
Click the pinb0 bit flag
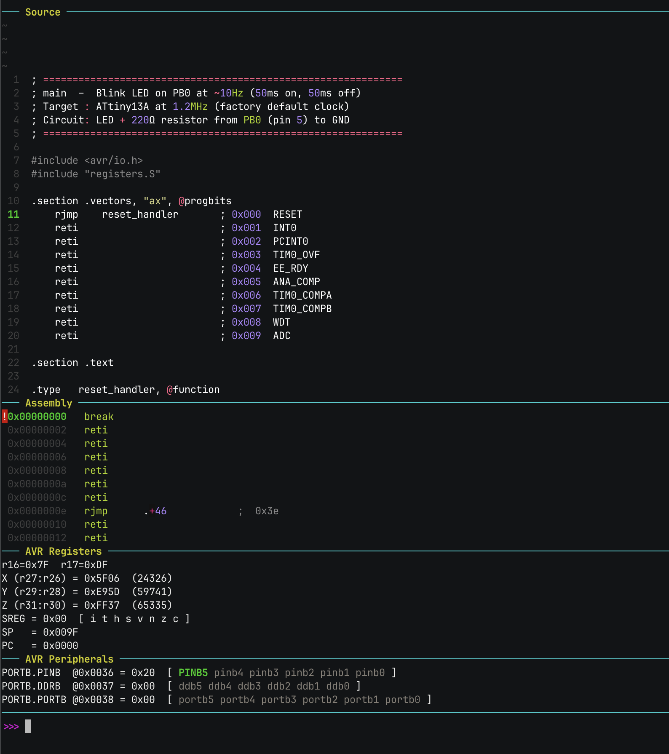[370, 673]
